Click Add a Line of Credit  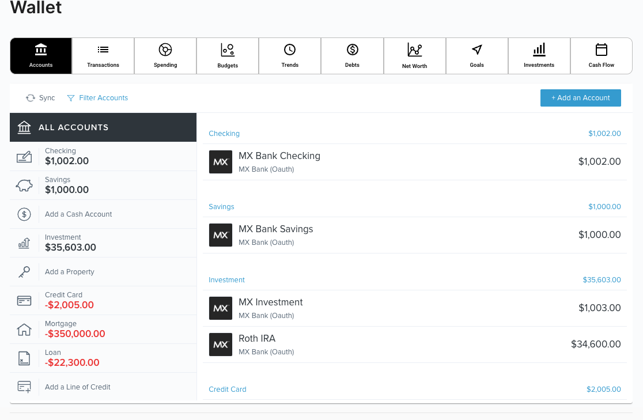[x=78, y=387]
